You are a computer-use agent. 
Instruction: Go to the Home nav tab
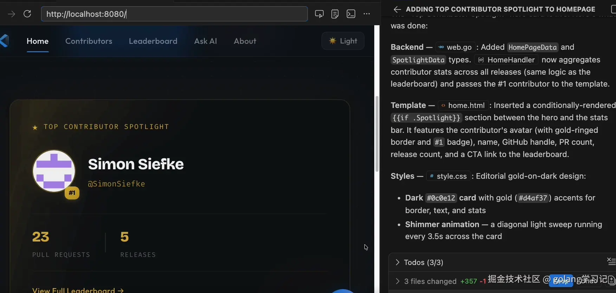38,41
